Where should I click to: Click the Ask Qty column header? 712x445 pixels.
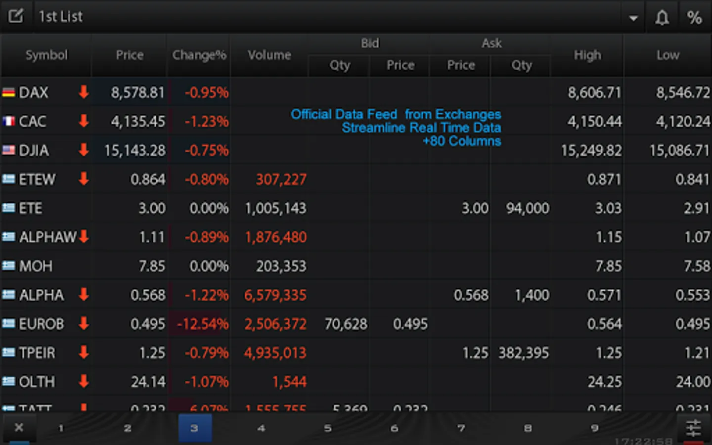pyautogui.click(x=522, y=65)
